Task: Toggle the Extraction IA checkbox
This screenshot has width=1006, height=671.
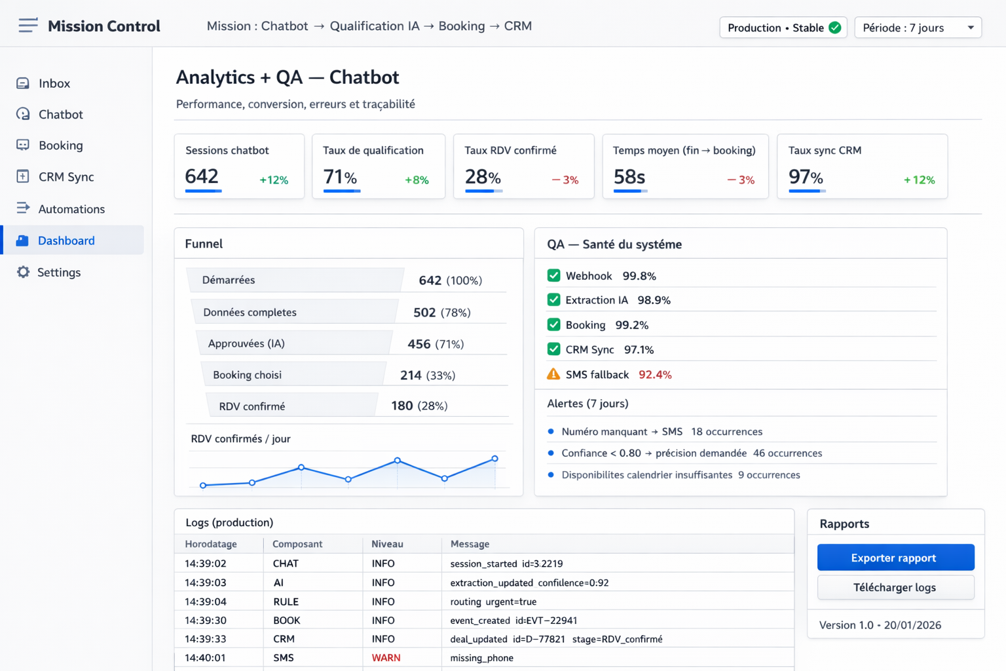Action: click(553, 299)
